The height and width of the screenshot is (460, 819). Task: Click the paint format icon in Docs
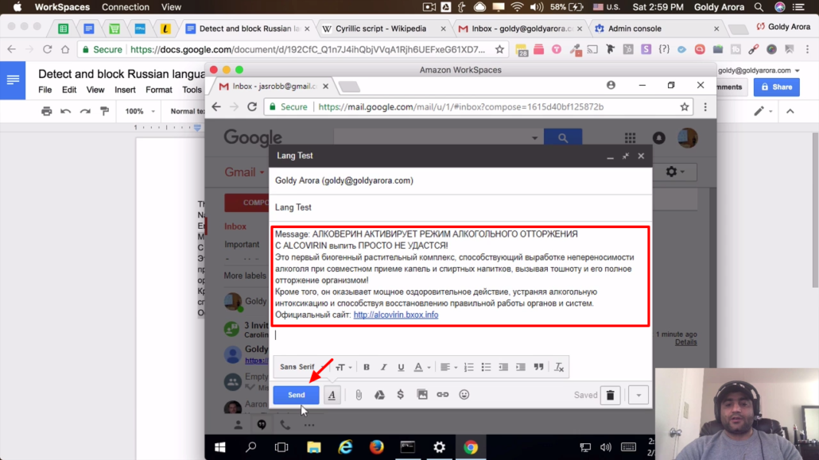coord(104,111)
